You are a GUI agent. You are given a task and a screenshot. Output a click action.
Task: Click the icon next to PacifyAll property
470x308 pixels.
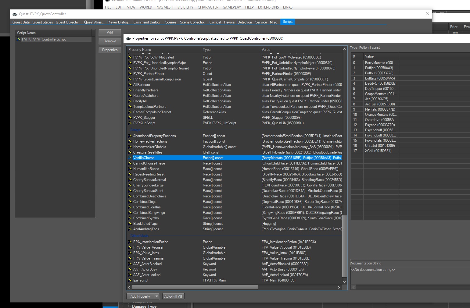[x=130, y=101]
